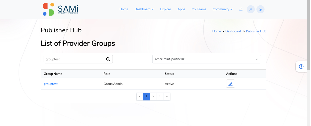
Task: Edit grouptest with the pencil icon
Action: click(230, 84)
